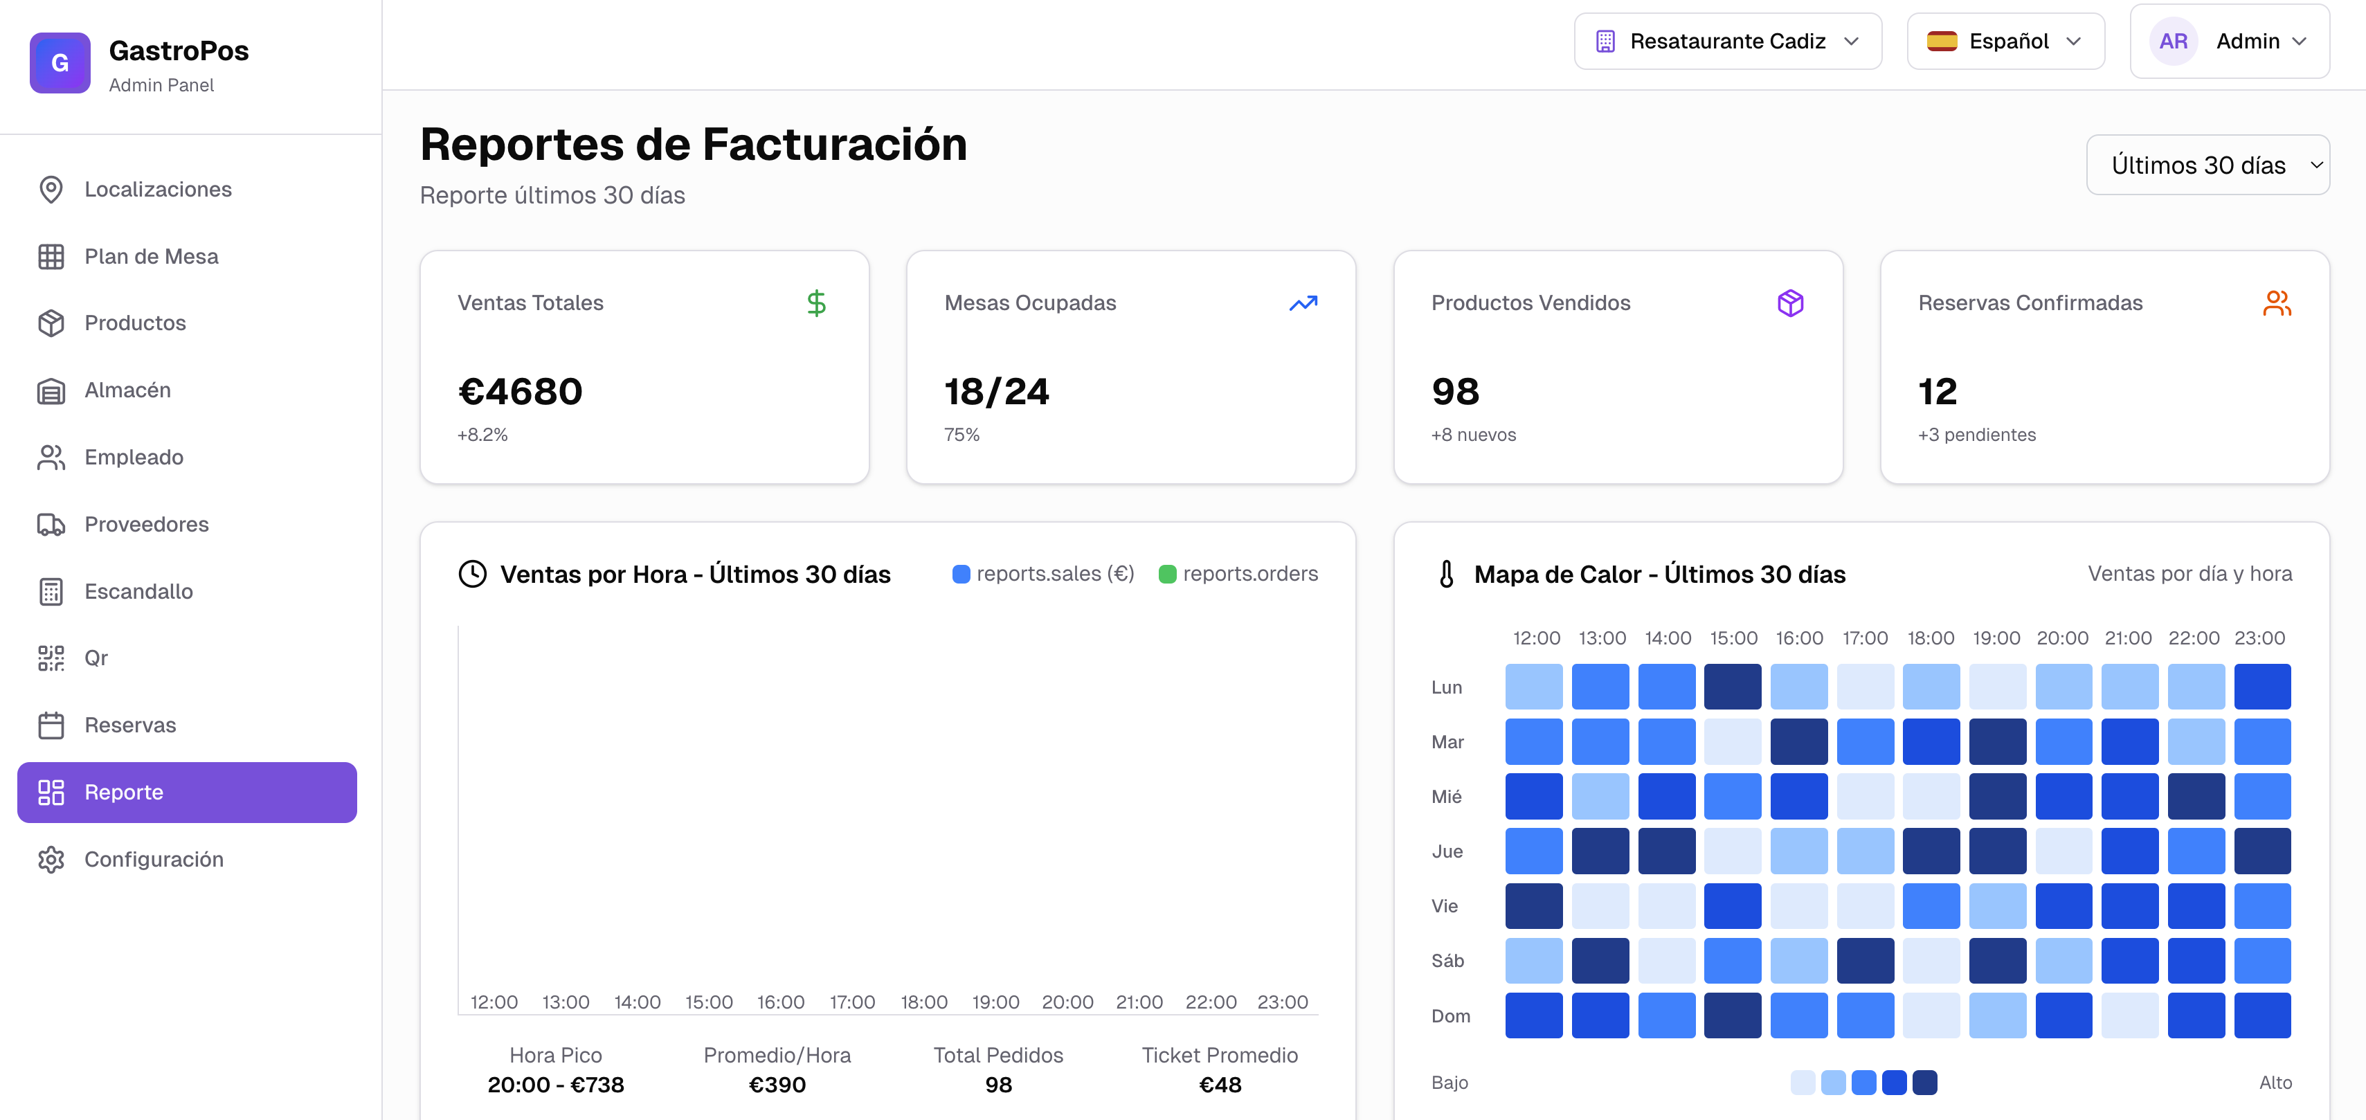Open the Admin user menu

pyautogui.click(x=2229, y=42)
